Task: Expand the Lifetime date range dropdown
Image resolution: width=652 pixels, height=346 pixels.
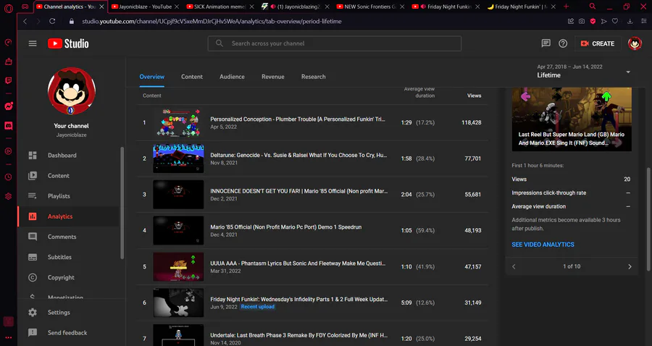Action: click(628, 72)
